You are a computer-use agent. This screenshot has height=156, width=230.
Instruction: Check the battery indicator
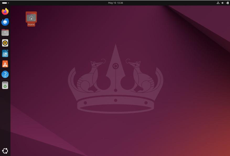click(x=227, y=3)
